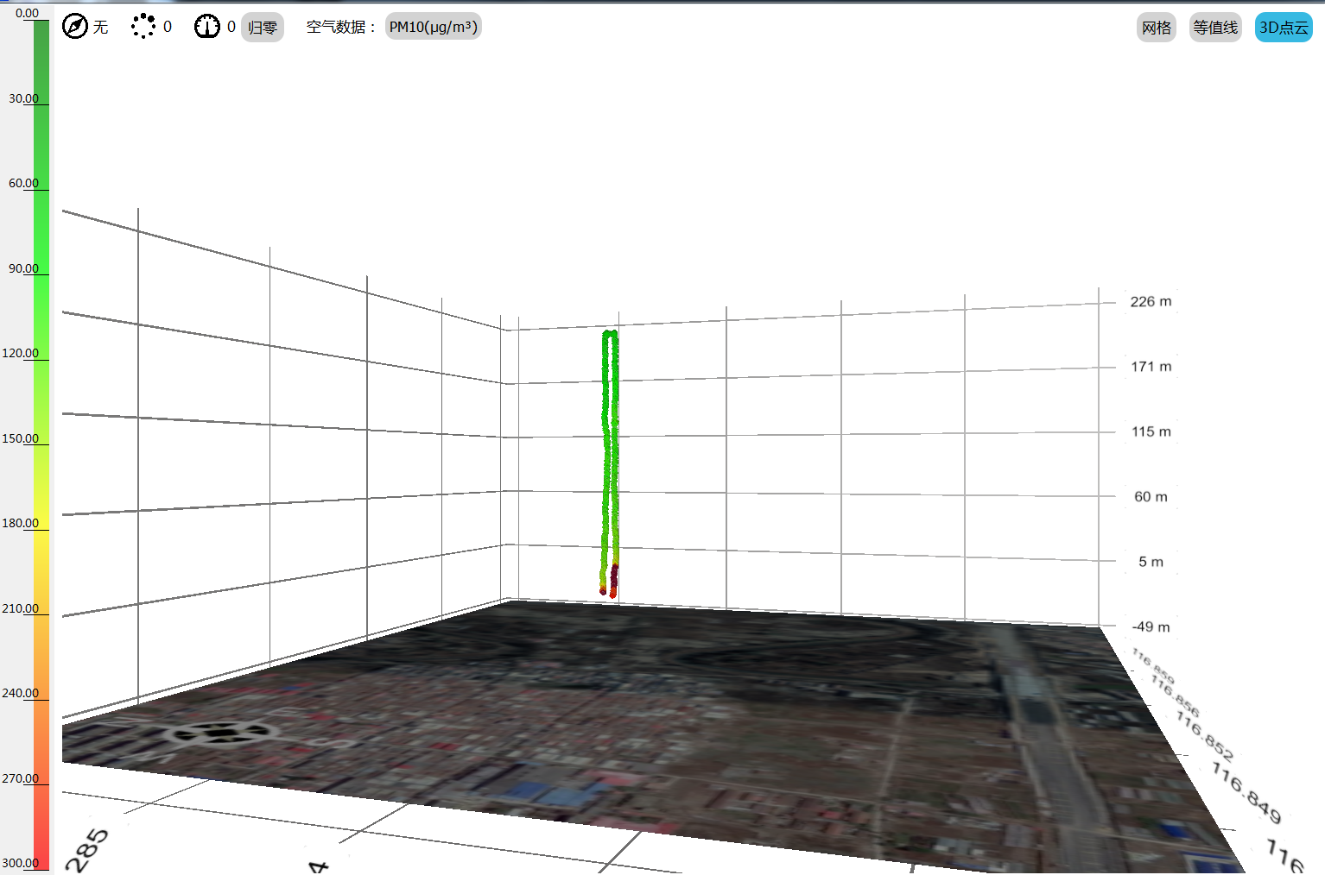The image size is (1325, 875).
Task: Click the roundabout on the satellite map
Action: [x=221, y=733]
